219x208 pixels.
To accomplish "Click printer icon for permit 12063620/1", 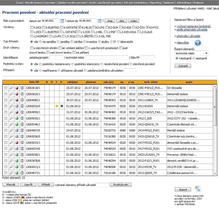I will click(17, 94).
